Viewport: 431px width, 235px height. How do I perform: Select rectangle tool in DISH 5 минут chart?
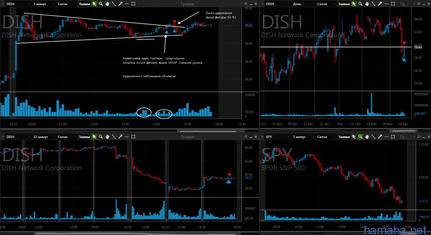tap(133, 4)
